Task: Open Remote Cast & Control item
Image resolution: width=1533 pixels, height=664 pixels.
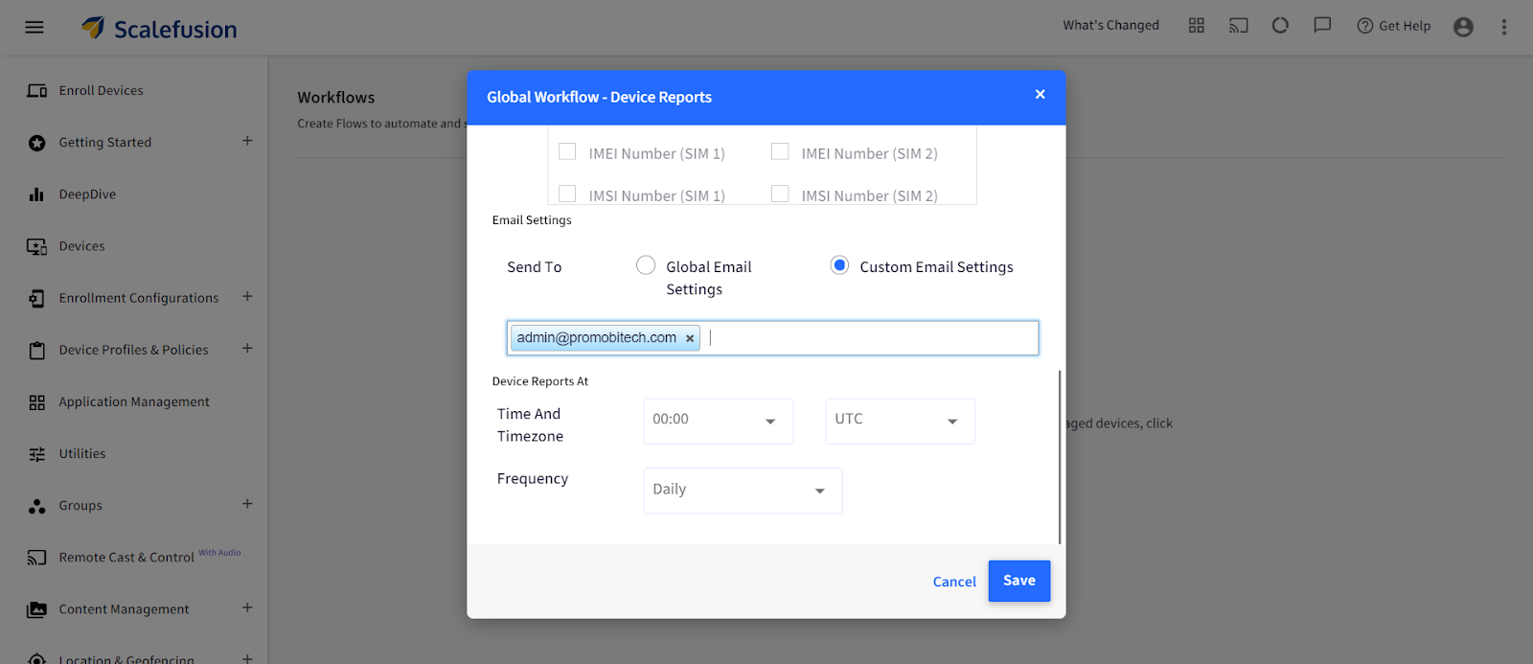Action: 126,558
